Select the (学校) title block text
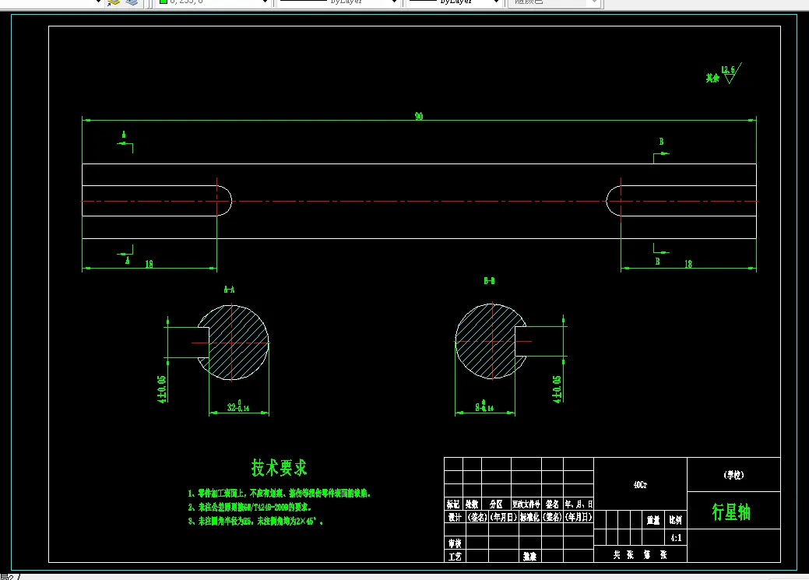809x580 pixels. 733,475
